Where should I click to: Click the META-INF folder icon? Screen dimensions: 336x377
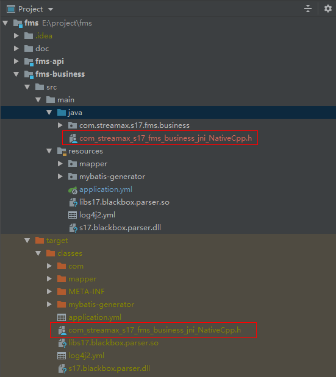pyautogui.click(x=62, y=291)
